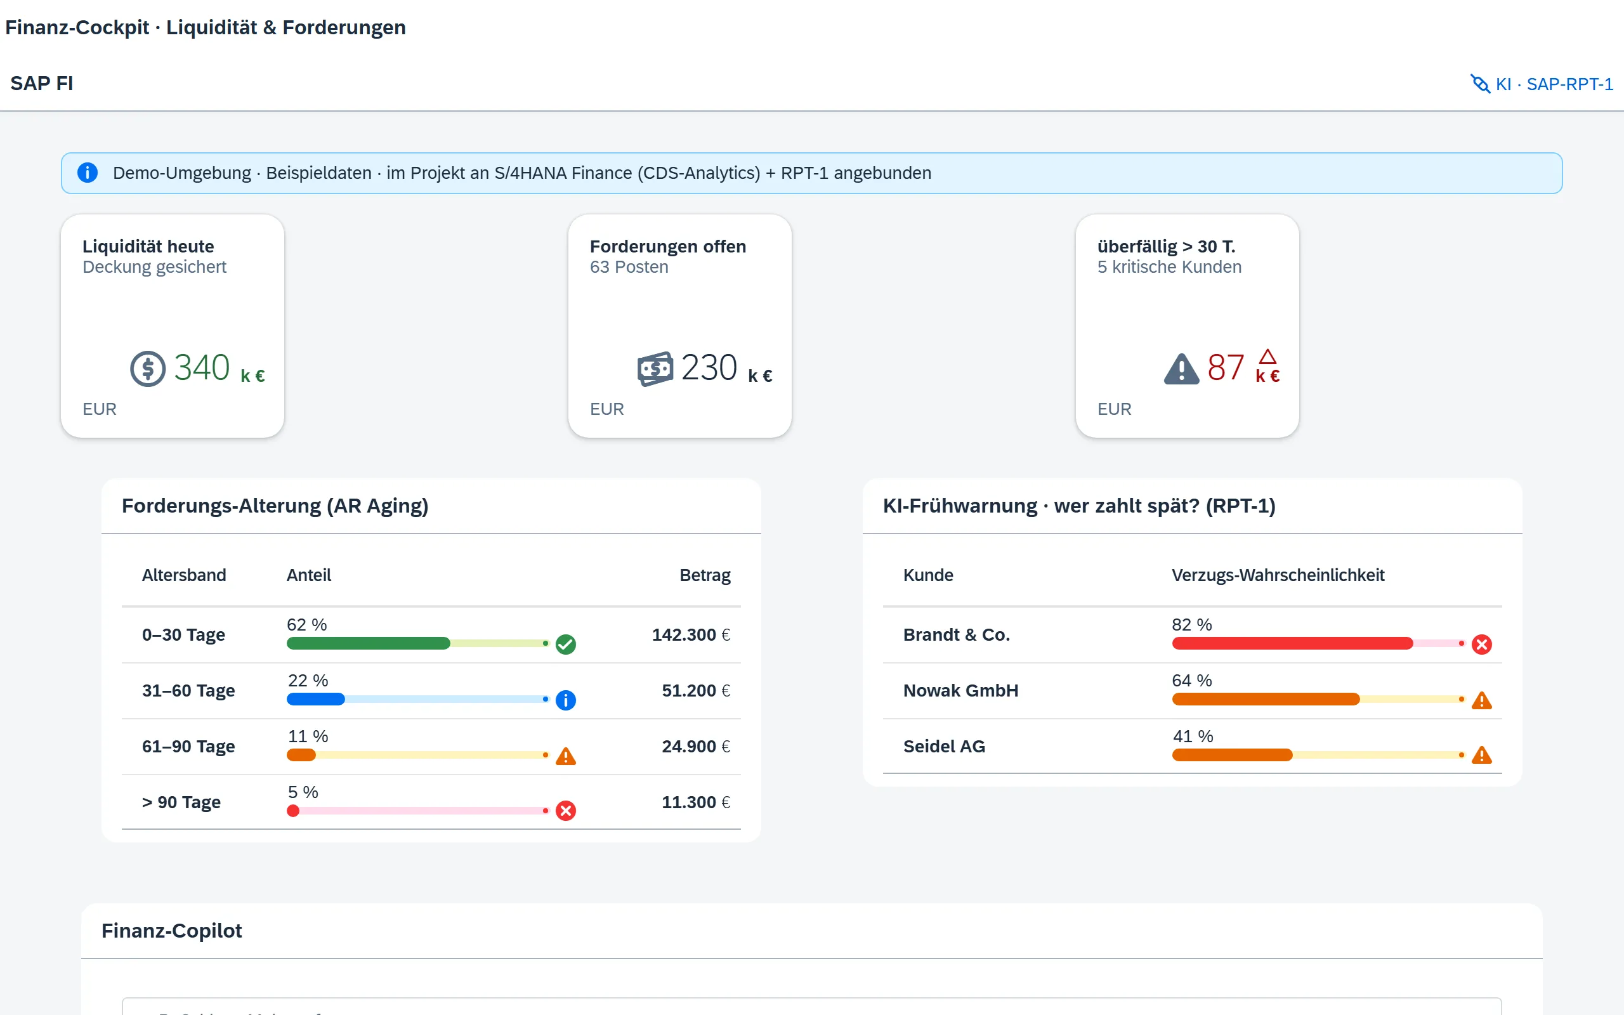
Task: Click the Forderungs-Alterung (AR Aging) panel title
Action: [275, 506]
